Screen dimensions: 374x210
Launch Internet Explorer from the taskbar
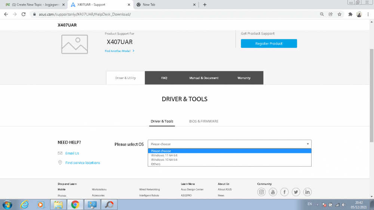[x=24, y=204]
